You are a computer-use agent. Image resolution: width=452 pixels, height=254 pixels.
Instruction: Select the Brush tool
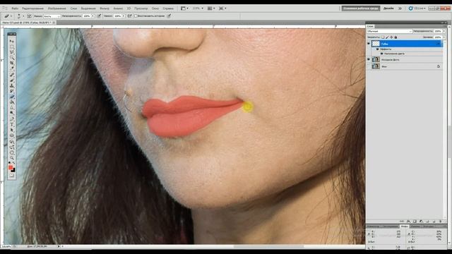pyautogui.click(x=12, y=80)
